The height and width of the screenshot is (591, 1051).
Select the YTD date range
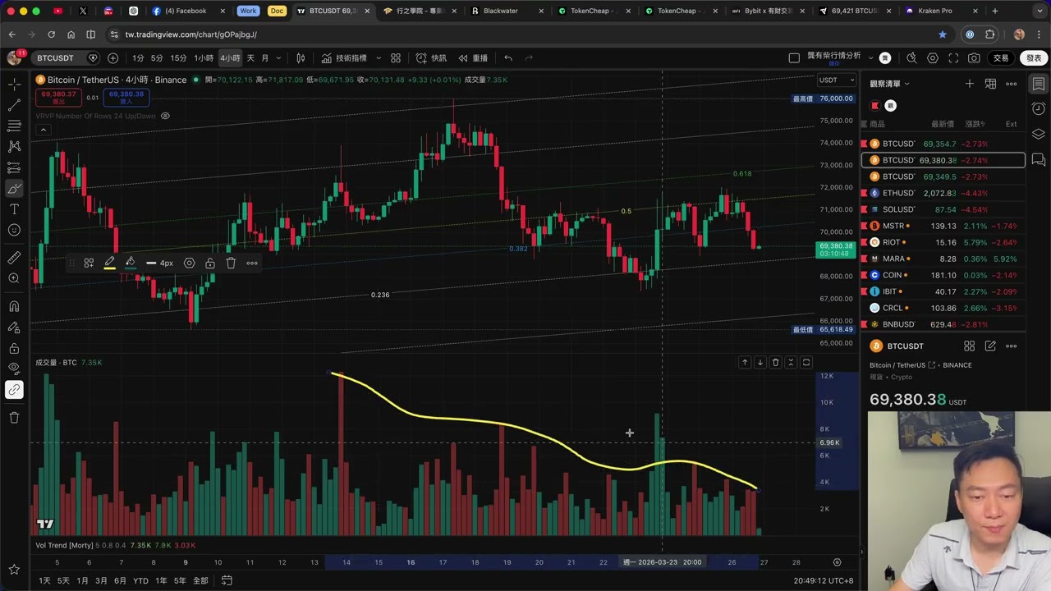tap(140, 580)
